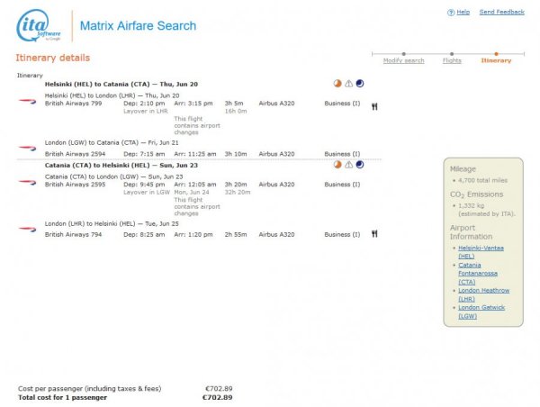This screenshot has width=540, height=407.
Task: Click orange long-layover icon on Helsinki to Catania
Action: [x=337, y=83]
